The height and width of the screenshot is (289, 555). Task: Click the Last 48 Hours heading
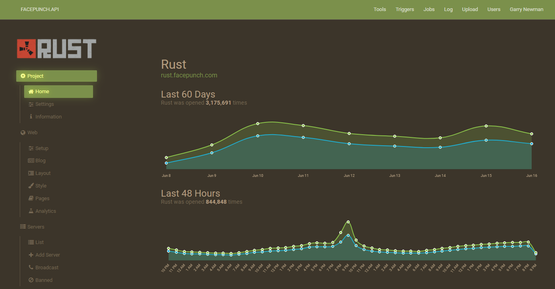190,193
